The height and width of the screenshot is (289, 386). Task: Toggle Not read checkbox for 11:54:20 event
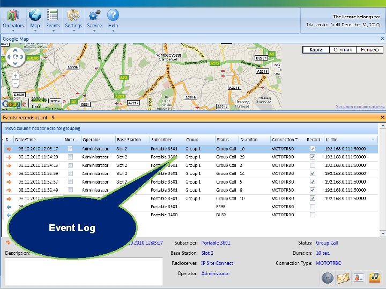click(x=70, y=157)
